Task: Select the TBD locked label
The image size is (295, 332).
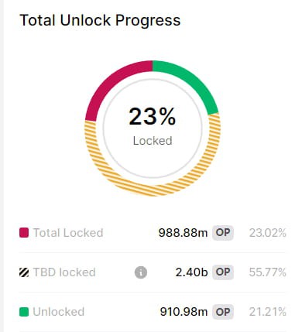Action: pyautogui.click(x=64, y=272)
